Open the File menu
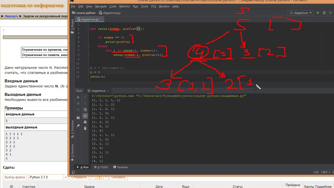 tap(73, 6)
